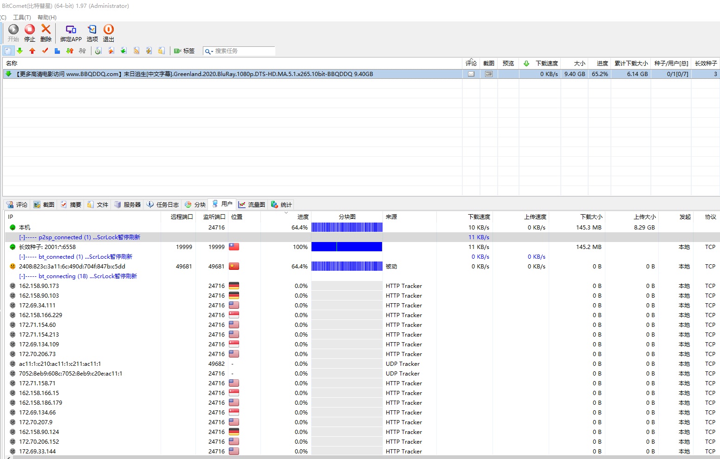Click China flag on 2408:823c peer row
Image resolution: width=720 pixels, height=459 pixels.
(234, 266)
